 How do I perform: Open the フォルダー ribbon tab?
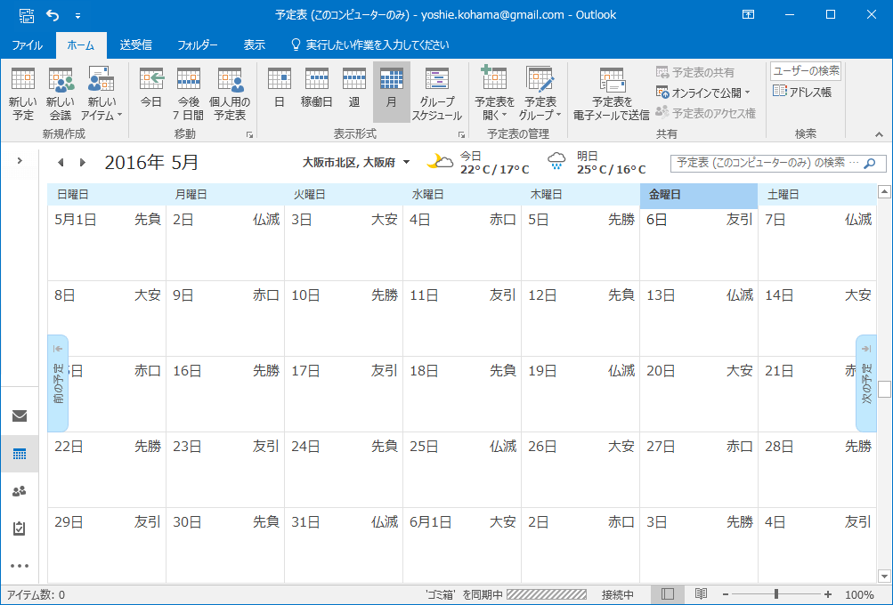[x=197, y=45]
